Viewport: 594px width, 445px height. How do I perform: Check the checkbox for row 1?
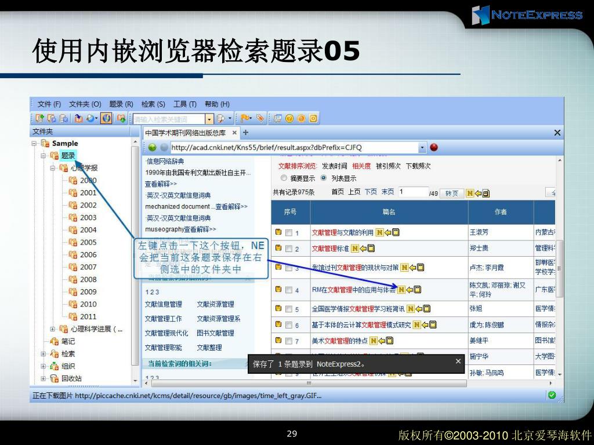pyautogui.click(x=289, y=233)
